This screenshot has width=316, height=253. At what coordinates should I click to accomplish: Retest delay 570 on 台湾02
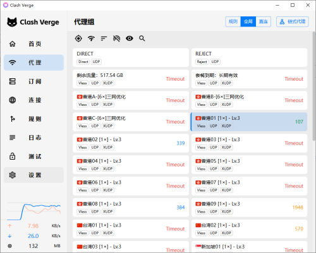point(299,229)
